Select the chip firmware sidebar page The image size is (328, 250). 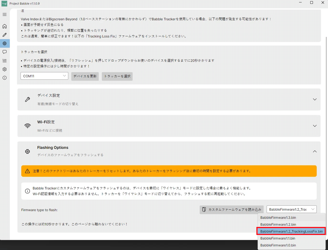pos(5,43)
